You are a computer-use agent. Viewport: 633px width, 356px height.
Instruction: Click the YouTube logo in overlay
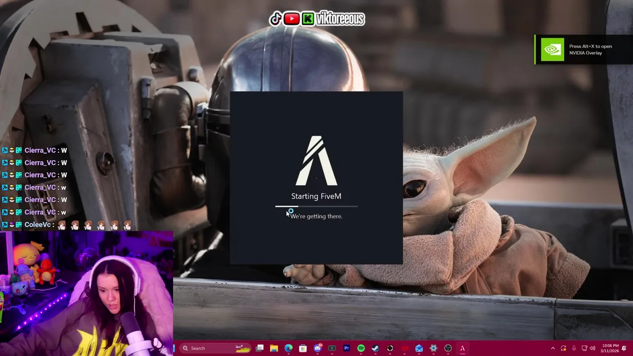pos(292,19)
